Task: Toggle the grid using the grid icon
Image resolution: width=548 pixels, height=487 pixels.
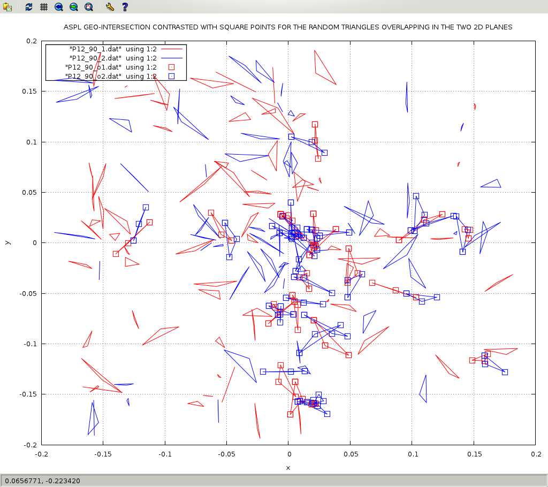Action: point(43,7)
